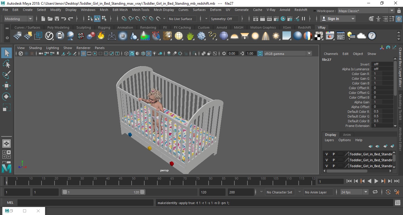
Task: Open the Render Settings clapperboard icon
Action: click(276, 19)
